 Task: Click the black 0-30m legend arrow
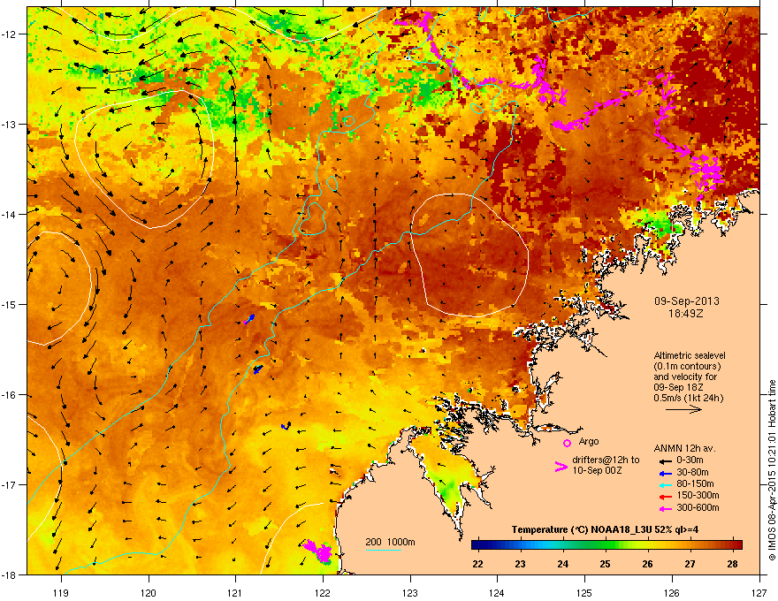[666, 461]
